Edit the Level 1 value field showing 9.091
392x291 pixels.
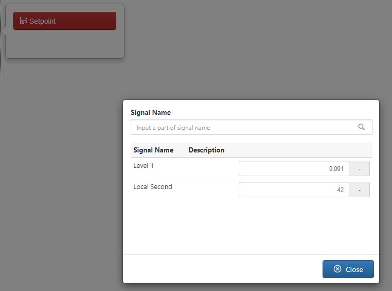tap(294, 168)
